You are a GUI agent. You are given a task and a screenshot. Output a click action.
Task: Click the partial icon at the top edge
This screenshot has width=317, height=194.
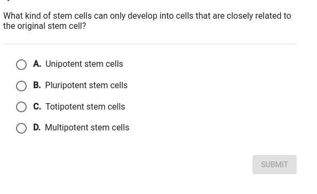(x=8, y=1)
